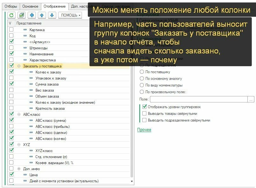256x188 pixels.
Task: Enable Выводить подразделения свёрнутыми
Action: [145, 120]
